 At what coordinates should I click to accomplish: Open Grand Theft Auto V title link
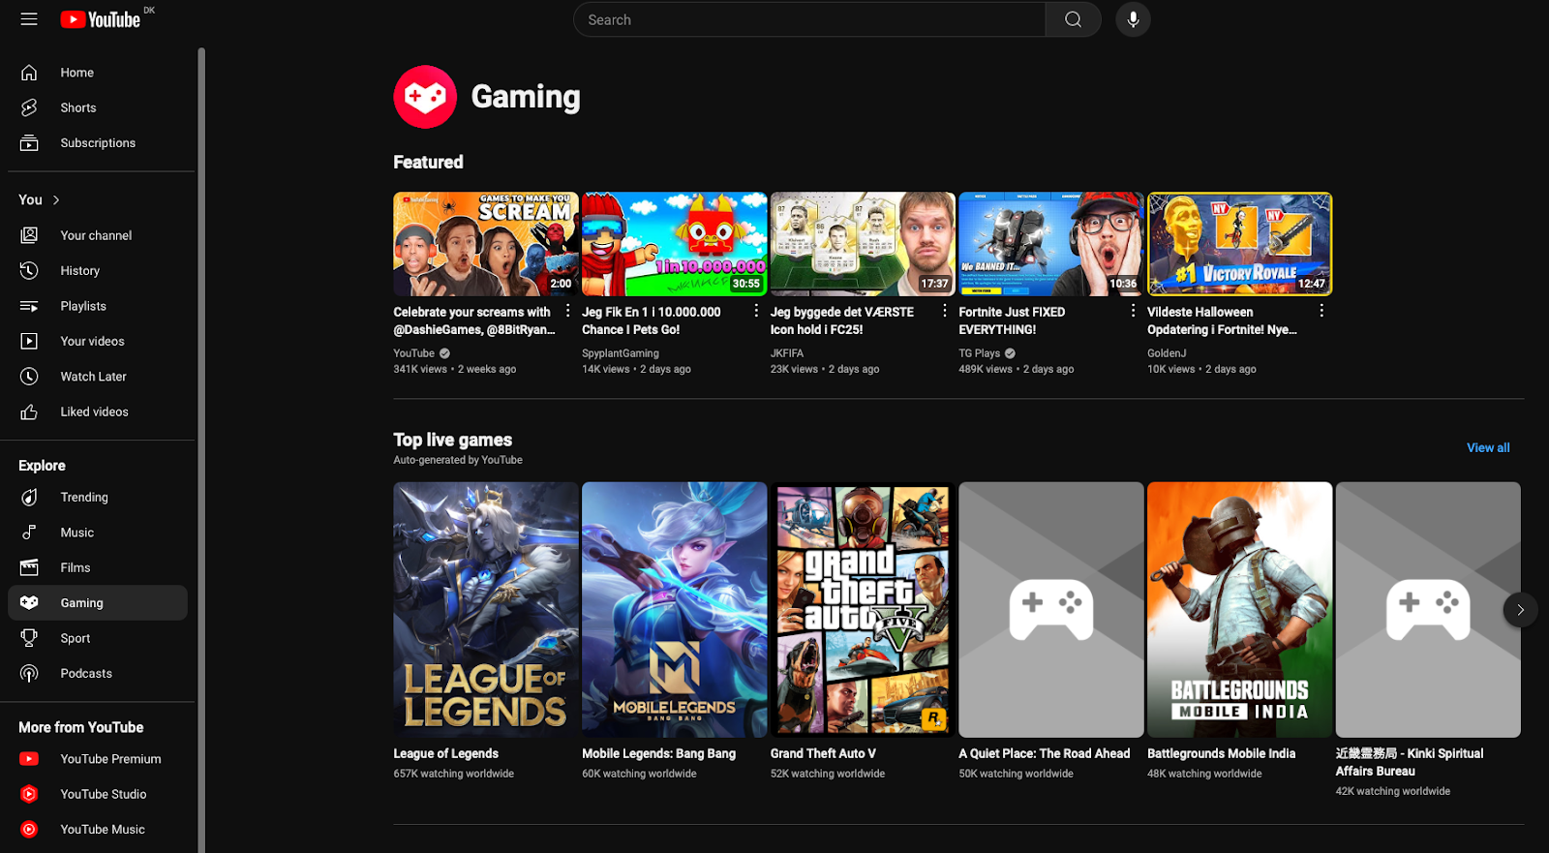click(823, 753)
